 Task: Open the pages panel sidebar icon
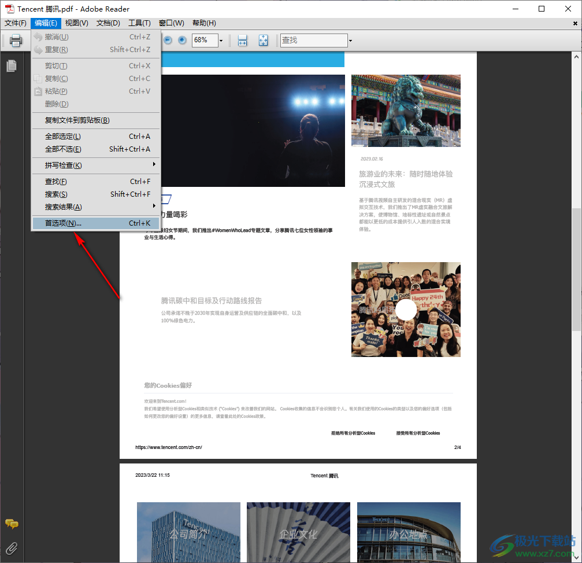point(12,66)
